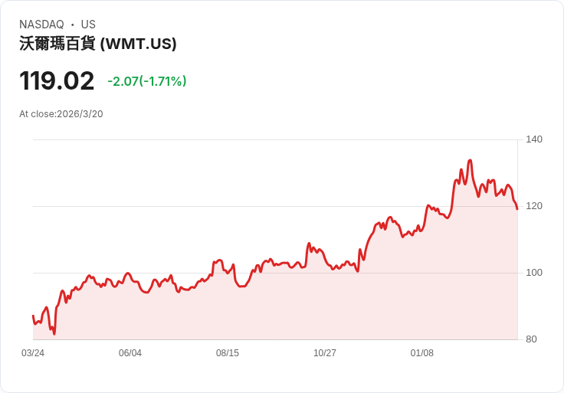Click the green -2.07(-1.71%) change value
Image resolution: width=564 pixels, height=393 pixels.
(x=147, y=81)
